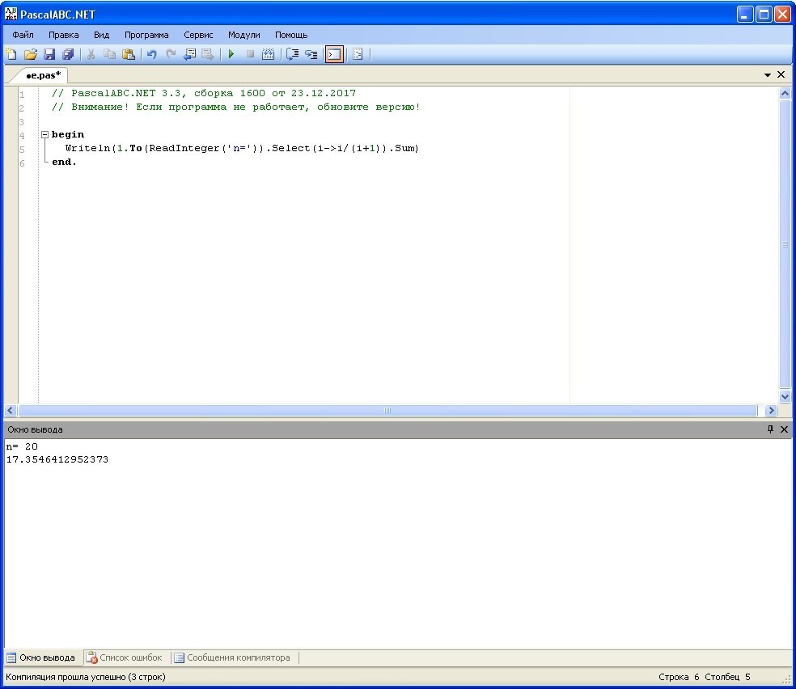Close the output window panel
The height and width of the screenshot is (689, 796).
tap(784, 429)
